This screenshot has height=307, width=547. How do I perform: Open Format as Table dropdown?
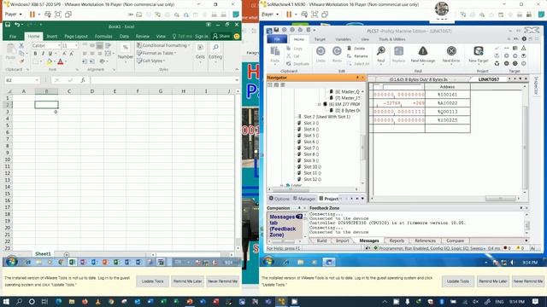pyautogui.click(x=156, y=53)
